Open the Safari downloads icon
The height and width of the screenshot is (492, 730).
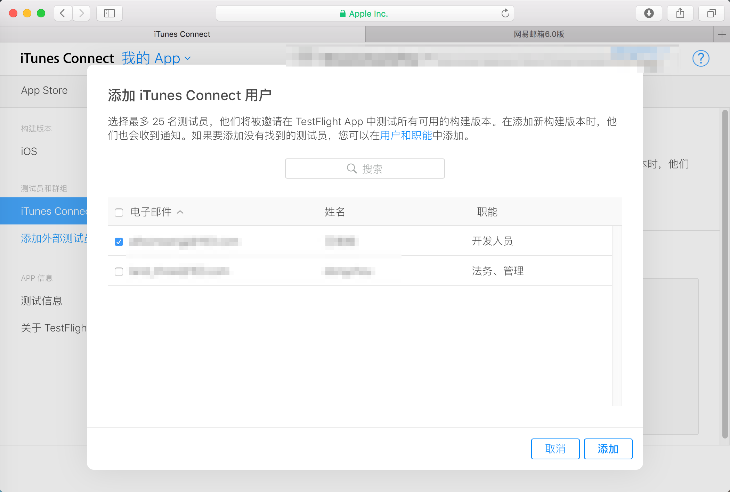[x=649, y=13]
